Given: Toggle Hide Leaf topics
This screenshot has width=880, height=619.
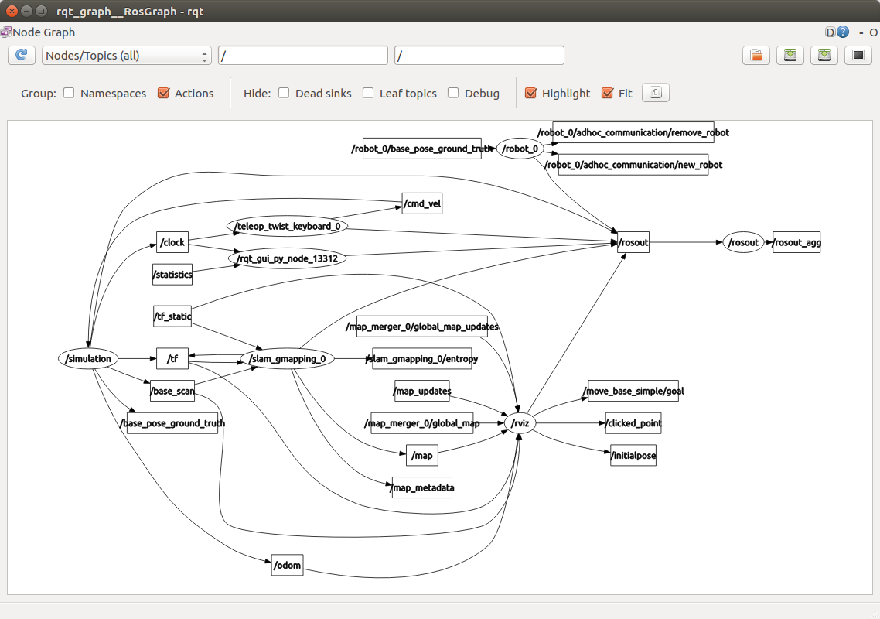Looking at the screenshot, I should [x=368, y=94].
